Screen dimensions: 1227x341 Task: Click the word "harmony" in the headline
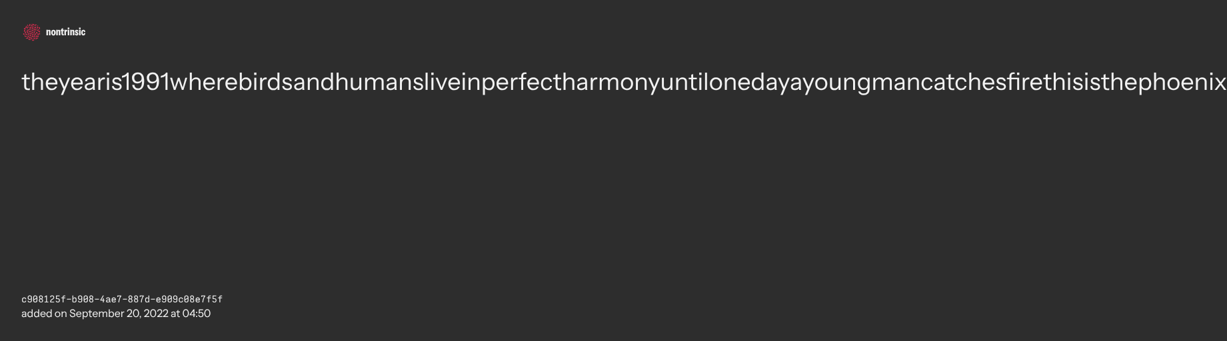pyautogui.click(x=611, y=83)
